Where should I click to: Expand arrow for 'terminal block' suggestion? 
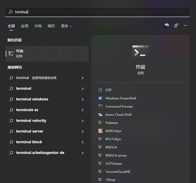[83, 142]
